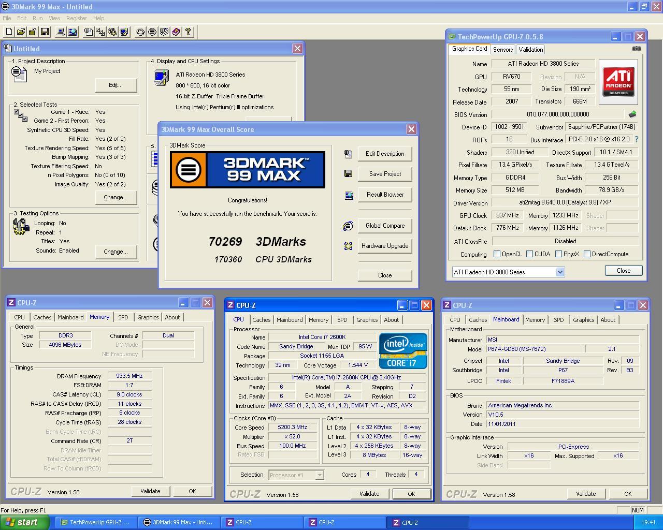Click the Close button in GPU-Z
The height and width of the screenshot is (530, 663).
point(624,271)
